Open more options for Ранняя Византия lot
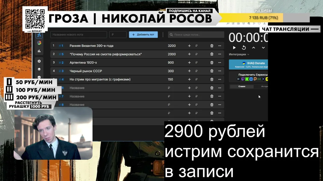Viewport: 323px width, 181px height. point(220,46)
